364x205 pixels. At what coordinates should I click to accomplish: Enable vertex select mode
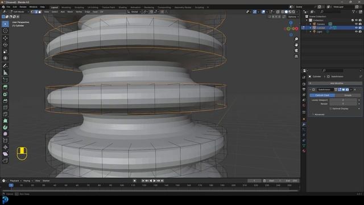32,11
